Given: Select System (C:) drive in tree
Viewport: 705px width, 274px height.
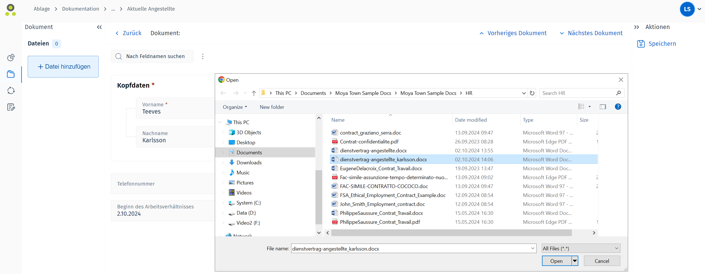Looking at the screenshot, I should [248, 203].
